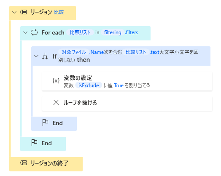Select the 変数の設定 action card

click(x=127, y=81)
